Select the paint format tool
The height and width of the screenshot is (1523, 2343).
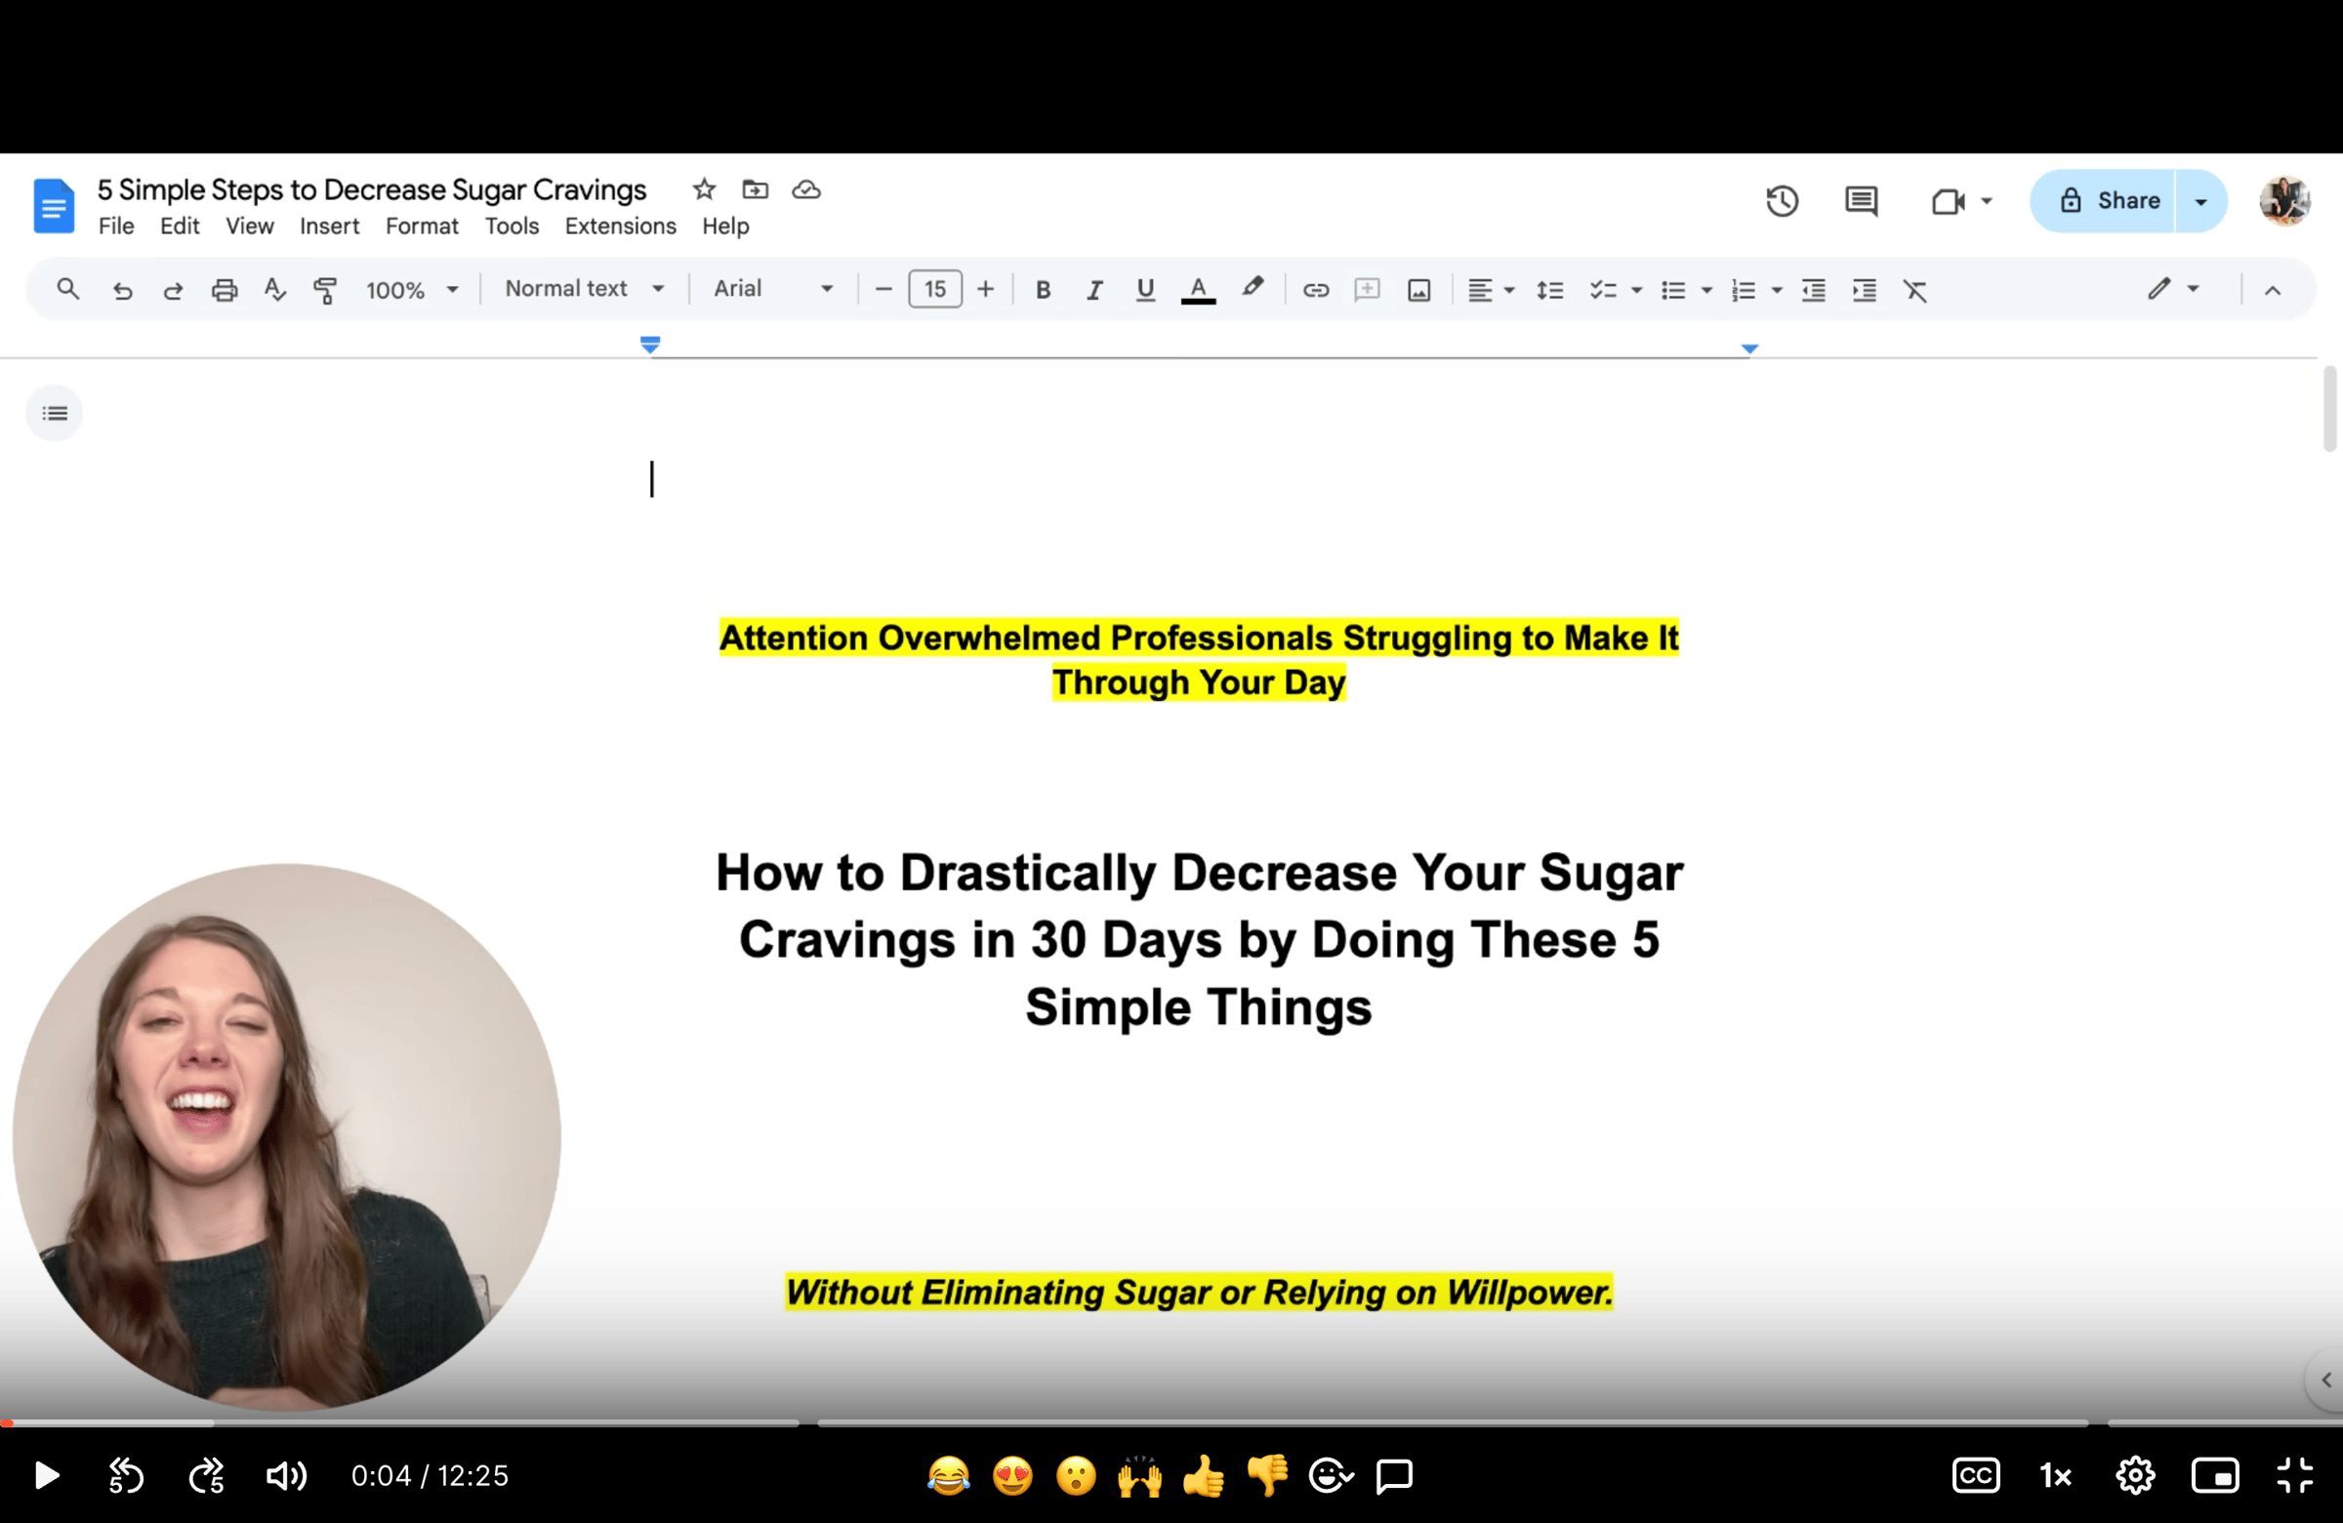pos(325,290)
